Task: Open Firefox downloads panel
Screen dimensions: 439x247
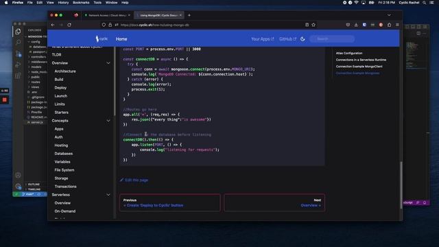Action: [356, 25]
